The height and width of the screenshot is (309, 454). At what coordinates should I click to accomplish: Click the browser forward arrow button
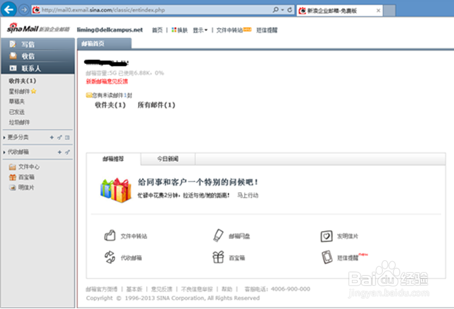coord(24,10)
